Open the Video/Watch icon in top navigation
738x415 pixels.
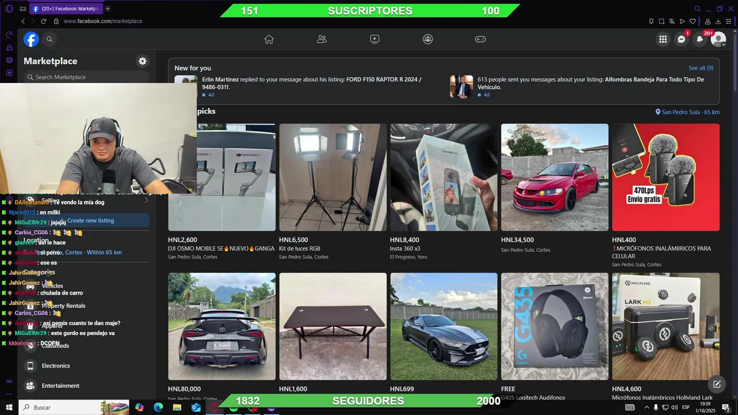pyautogui.click(x=375, y=39)
